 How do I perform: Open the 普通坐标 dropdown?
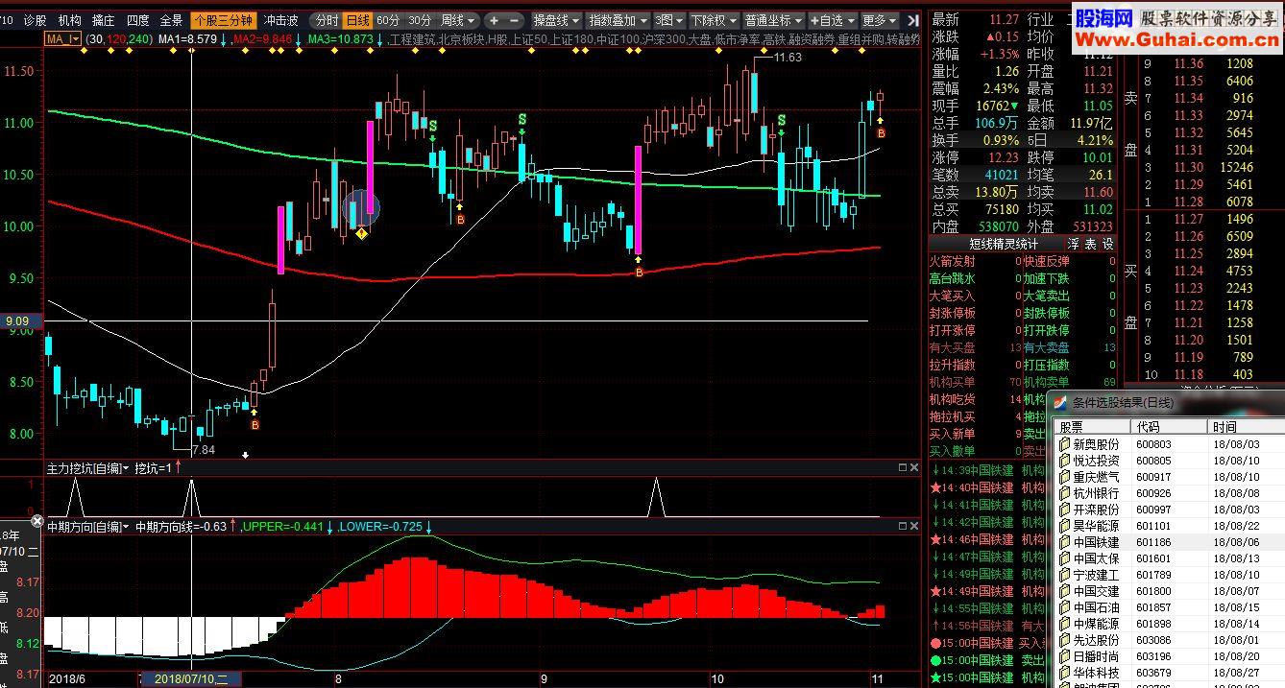click(772, 20)
